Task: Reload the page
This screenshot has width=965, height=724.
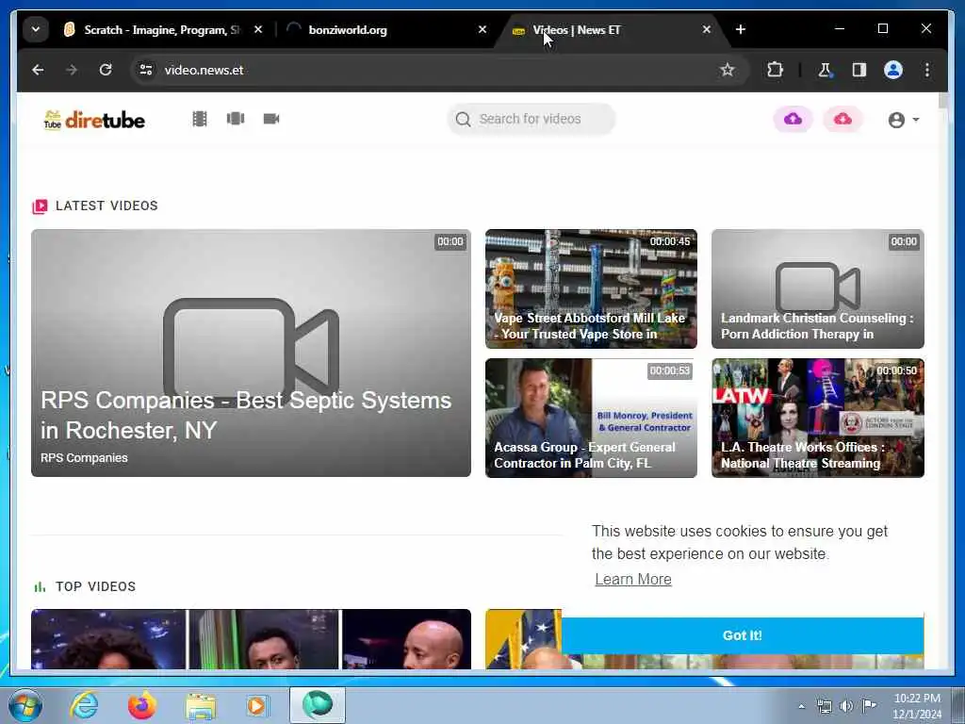Action: tap(106, 70)
